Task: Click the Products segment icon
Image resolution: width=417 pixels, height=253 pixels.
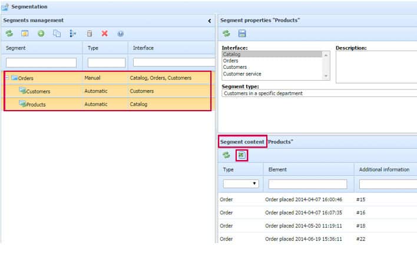Action: point(22,104)
